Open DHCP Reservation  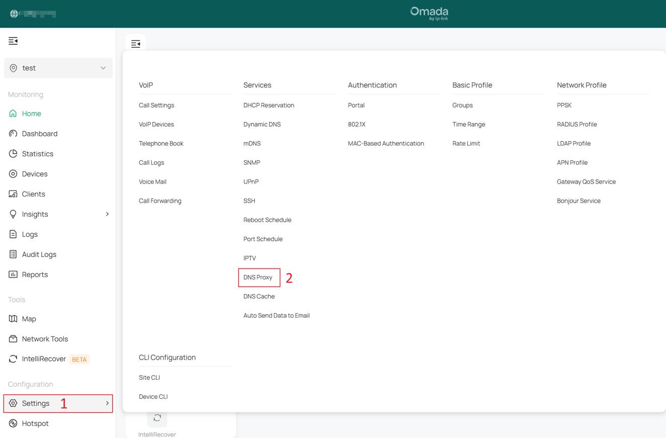click(269, 105)
